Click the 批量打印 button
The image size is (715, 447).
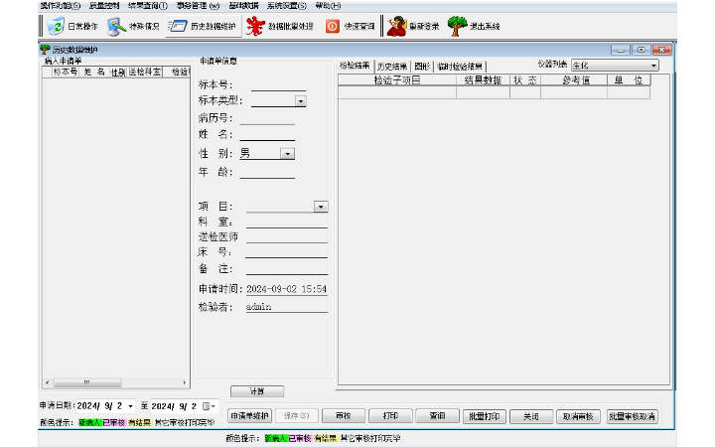tap(485, 416)
